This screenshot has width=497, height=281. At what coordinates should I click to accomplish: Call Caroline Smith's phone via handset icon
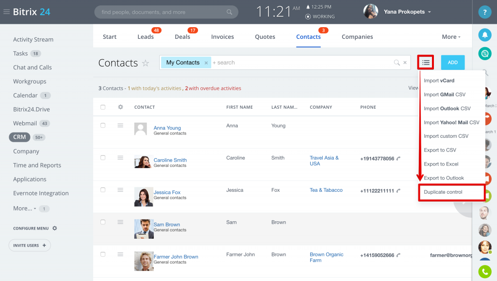(x=398, y=158)
